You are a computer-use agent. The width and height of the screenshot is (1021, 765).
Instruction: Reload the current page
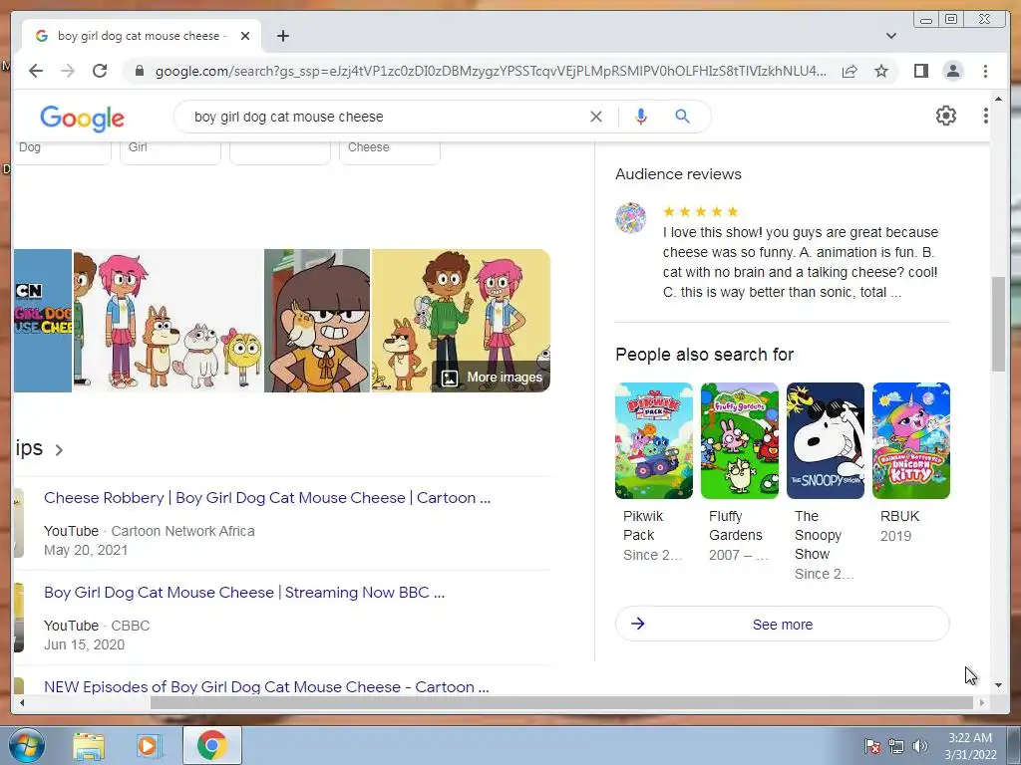click(100, 71)
